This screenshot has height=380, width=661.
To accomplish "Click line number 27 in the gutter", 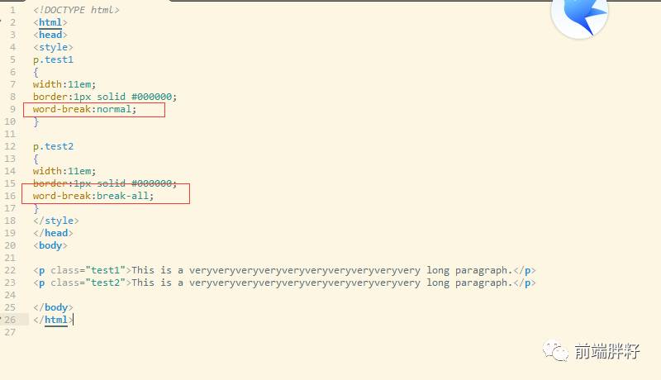I will (x=10, y=332).
